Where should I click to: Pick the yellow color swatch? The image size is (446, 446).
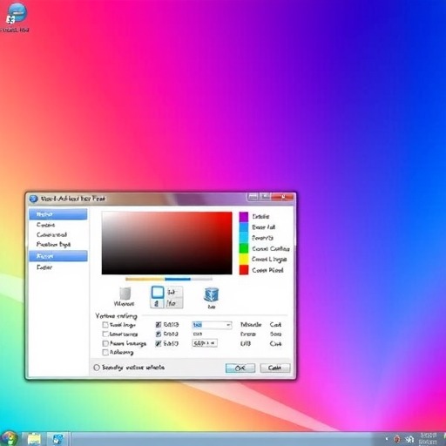tap(244, 260)
